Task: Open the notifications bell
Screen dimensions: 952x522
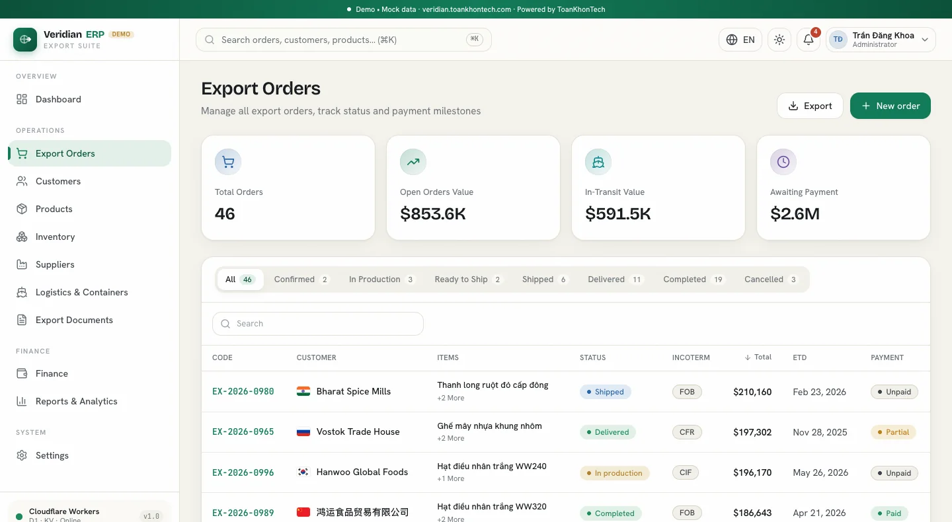Action: (x=809, y=40)
